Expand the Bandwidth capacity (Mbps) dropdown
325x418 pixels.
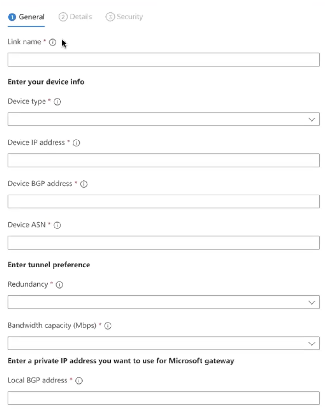163,344
